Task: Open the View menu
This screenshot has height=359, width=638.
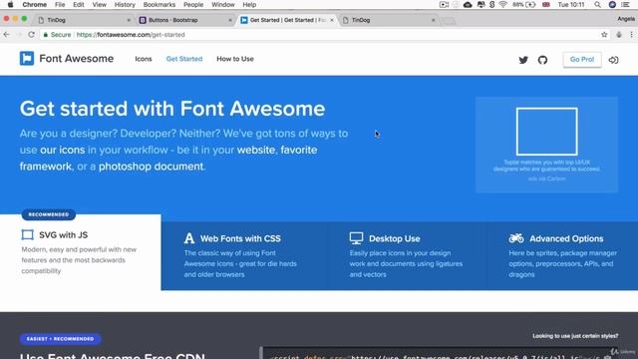Action: tap(99, 4)
